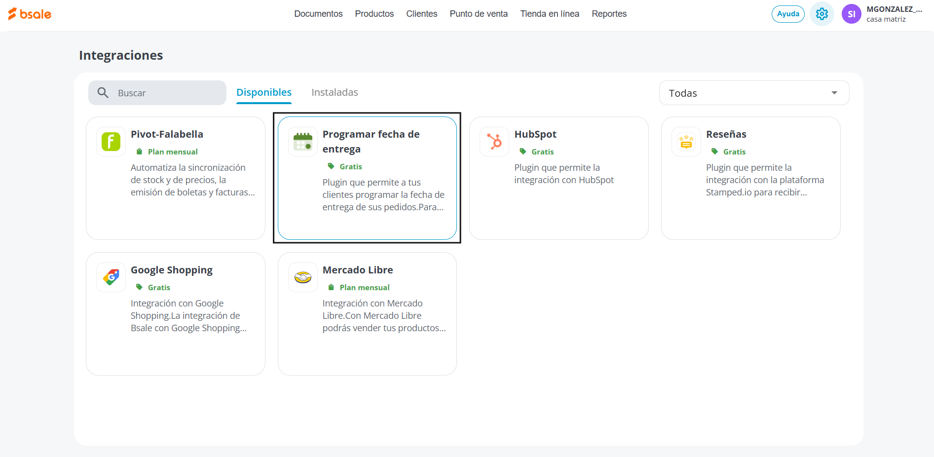Click the Plan mensual bag icon under Mercado Libre
Viewport: 934px width, 457px height.
(331, 287)
